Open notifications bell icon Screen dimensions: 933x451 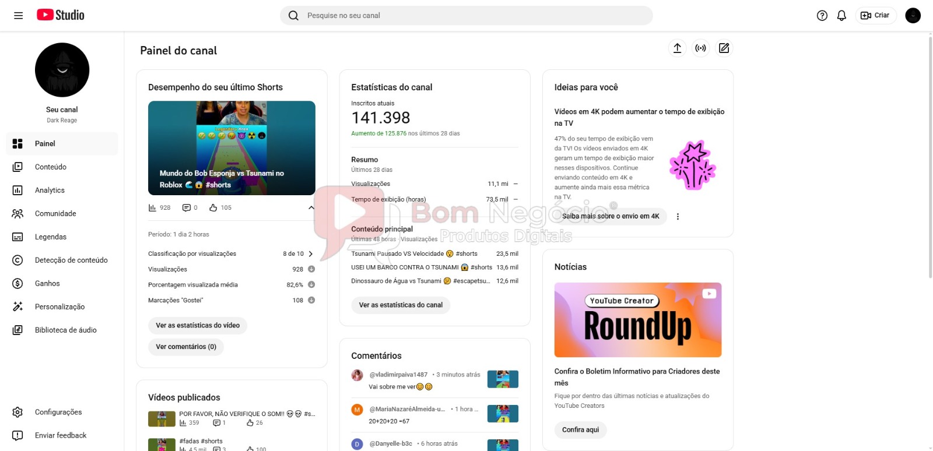point(841,16)
